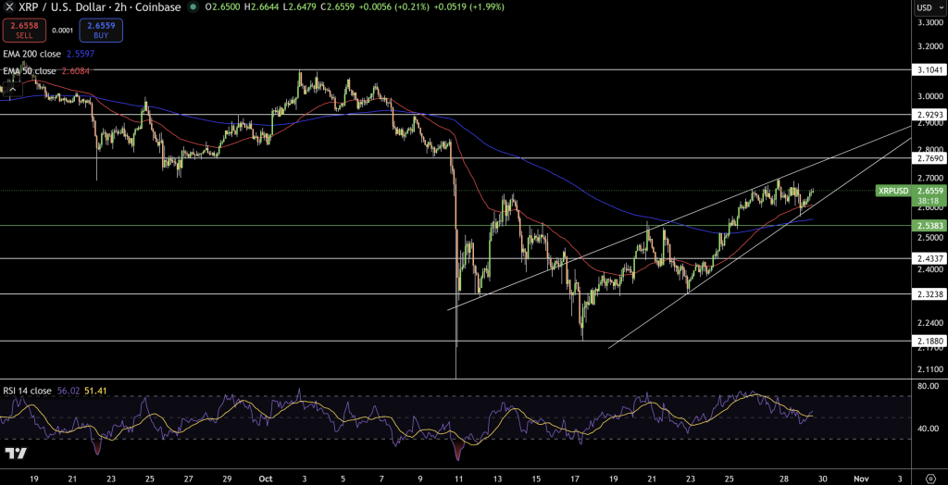Click the 2.1880 price level label
Screen dimensions: 948x485
point(929,341)
